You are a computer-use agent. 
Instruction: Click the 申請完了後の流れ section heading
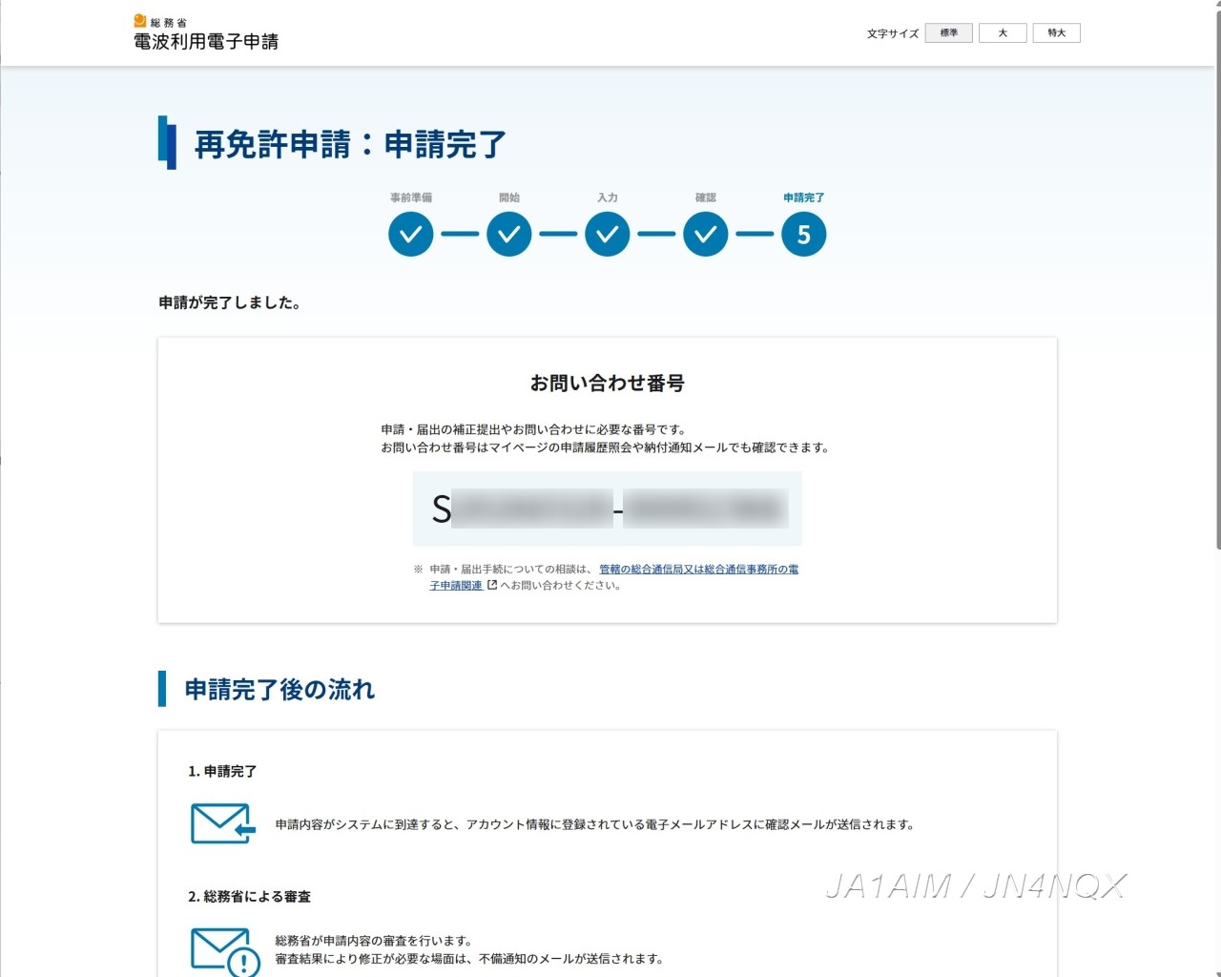click(279, 690)
